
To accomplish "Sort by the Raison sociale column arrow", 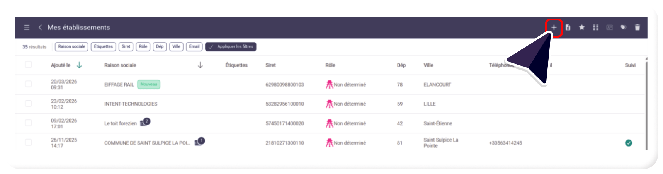I will pyautogui.click(x=200, y=65).
